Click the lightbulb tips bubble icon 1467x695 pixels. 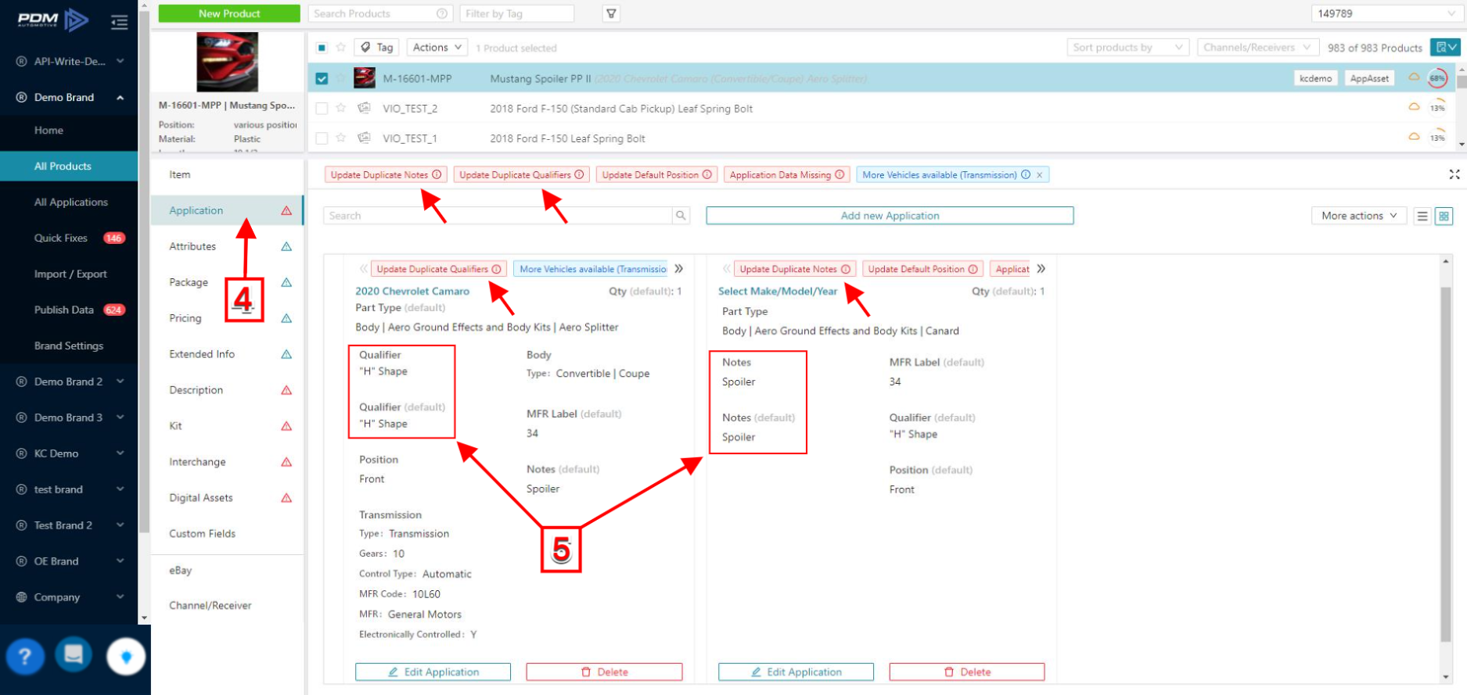click(x=126, y=657)
